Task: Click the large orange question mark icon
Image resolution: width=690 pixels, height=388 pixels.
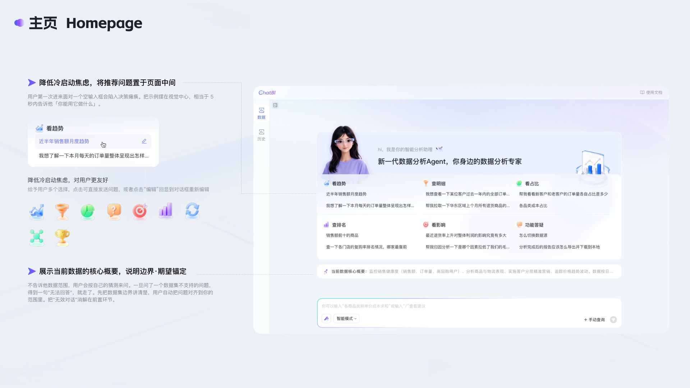Action: tap(114, 212)
